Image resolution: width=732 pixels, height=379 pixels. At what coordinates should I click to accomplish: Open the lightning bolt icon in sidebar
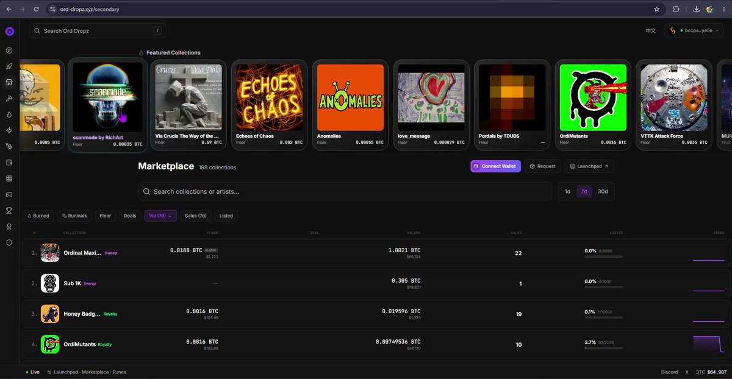[9, 130]
